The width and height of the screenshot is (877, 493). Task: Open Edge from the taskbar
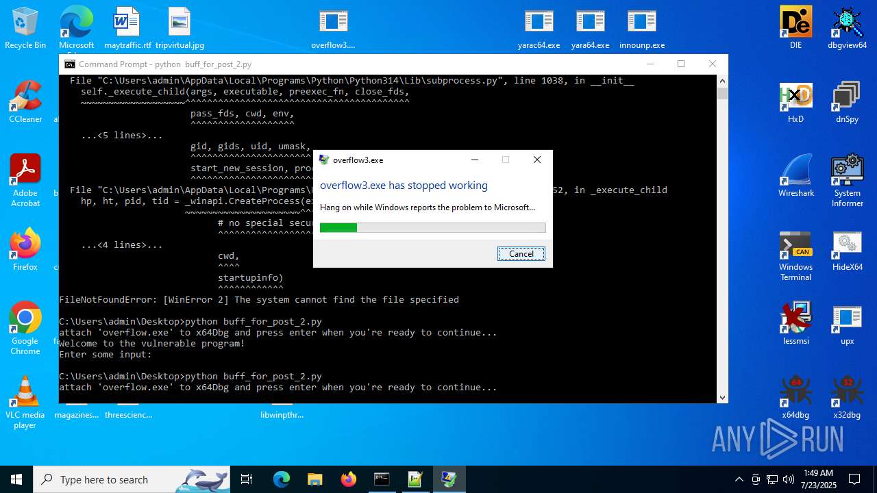click(282, 479)
